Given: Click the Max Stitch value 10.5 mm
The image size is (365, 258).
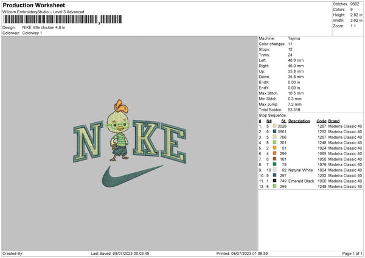Looking at the screenshot, I should 296,93.
